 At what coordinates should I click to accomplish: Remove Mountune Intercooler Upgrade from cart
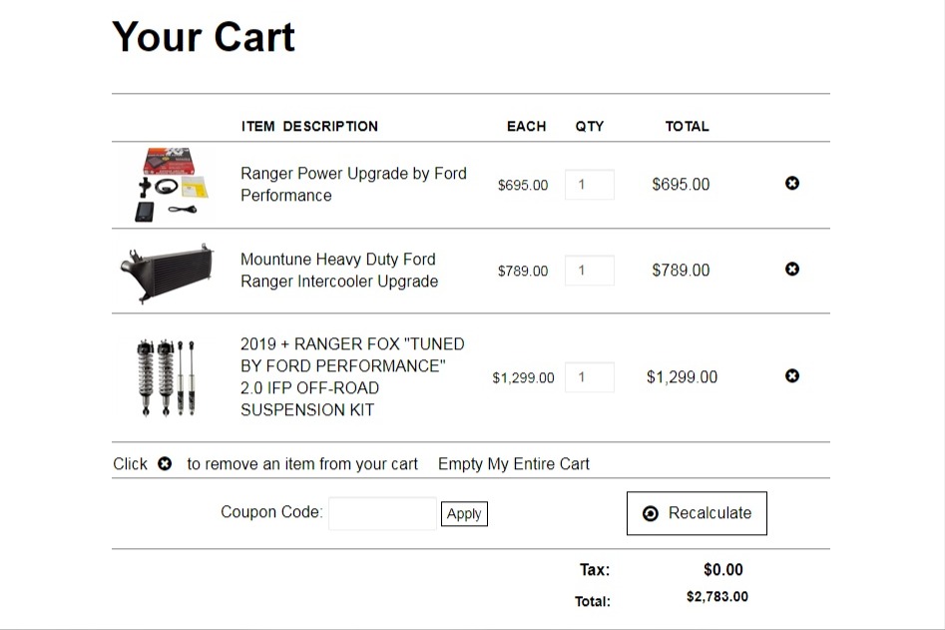[x=792, y=269]
